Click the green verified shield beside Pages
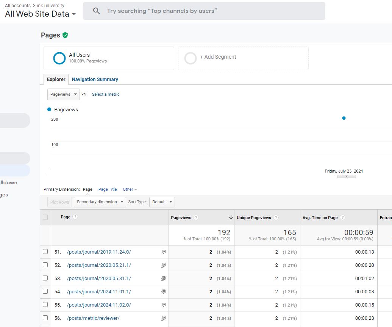This screenshot has height=327, width=392. tap(65, 35)
